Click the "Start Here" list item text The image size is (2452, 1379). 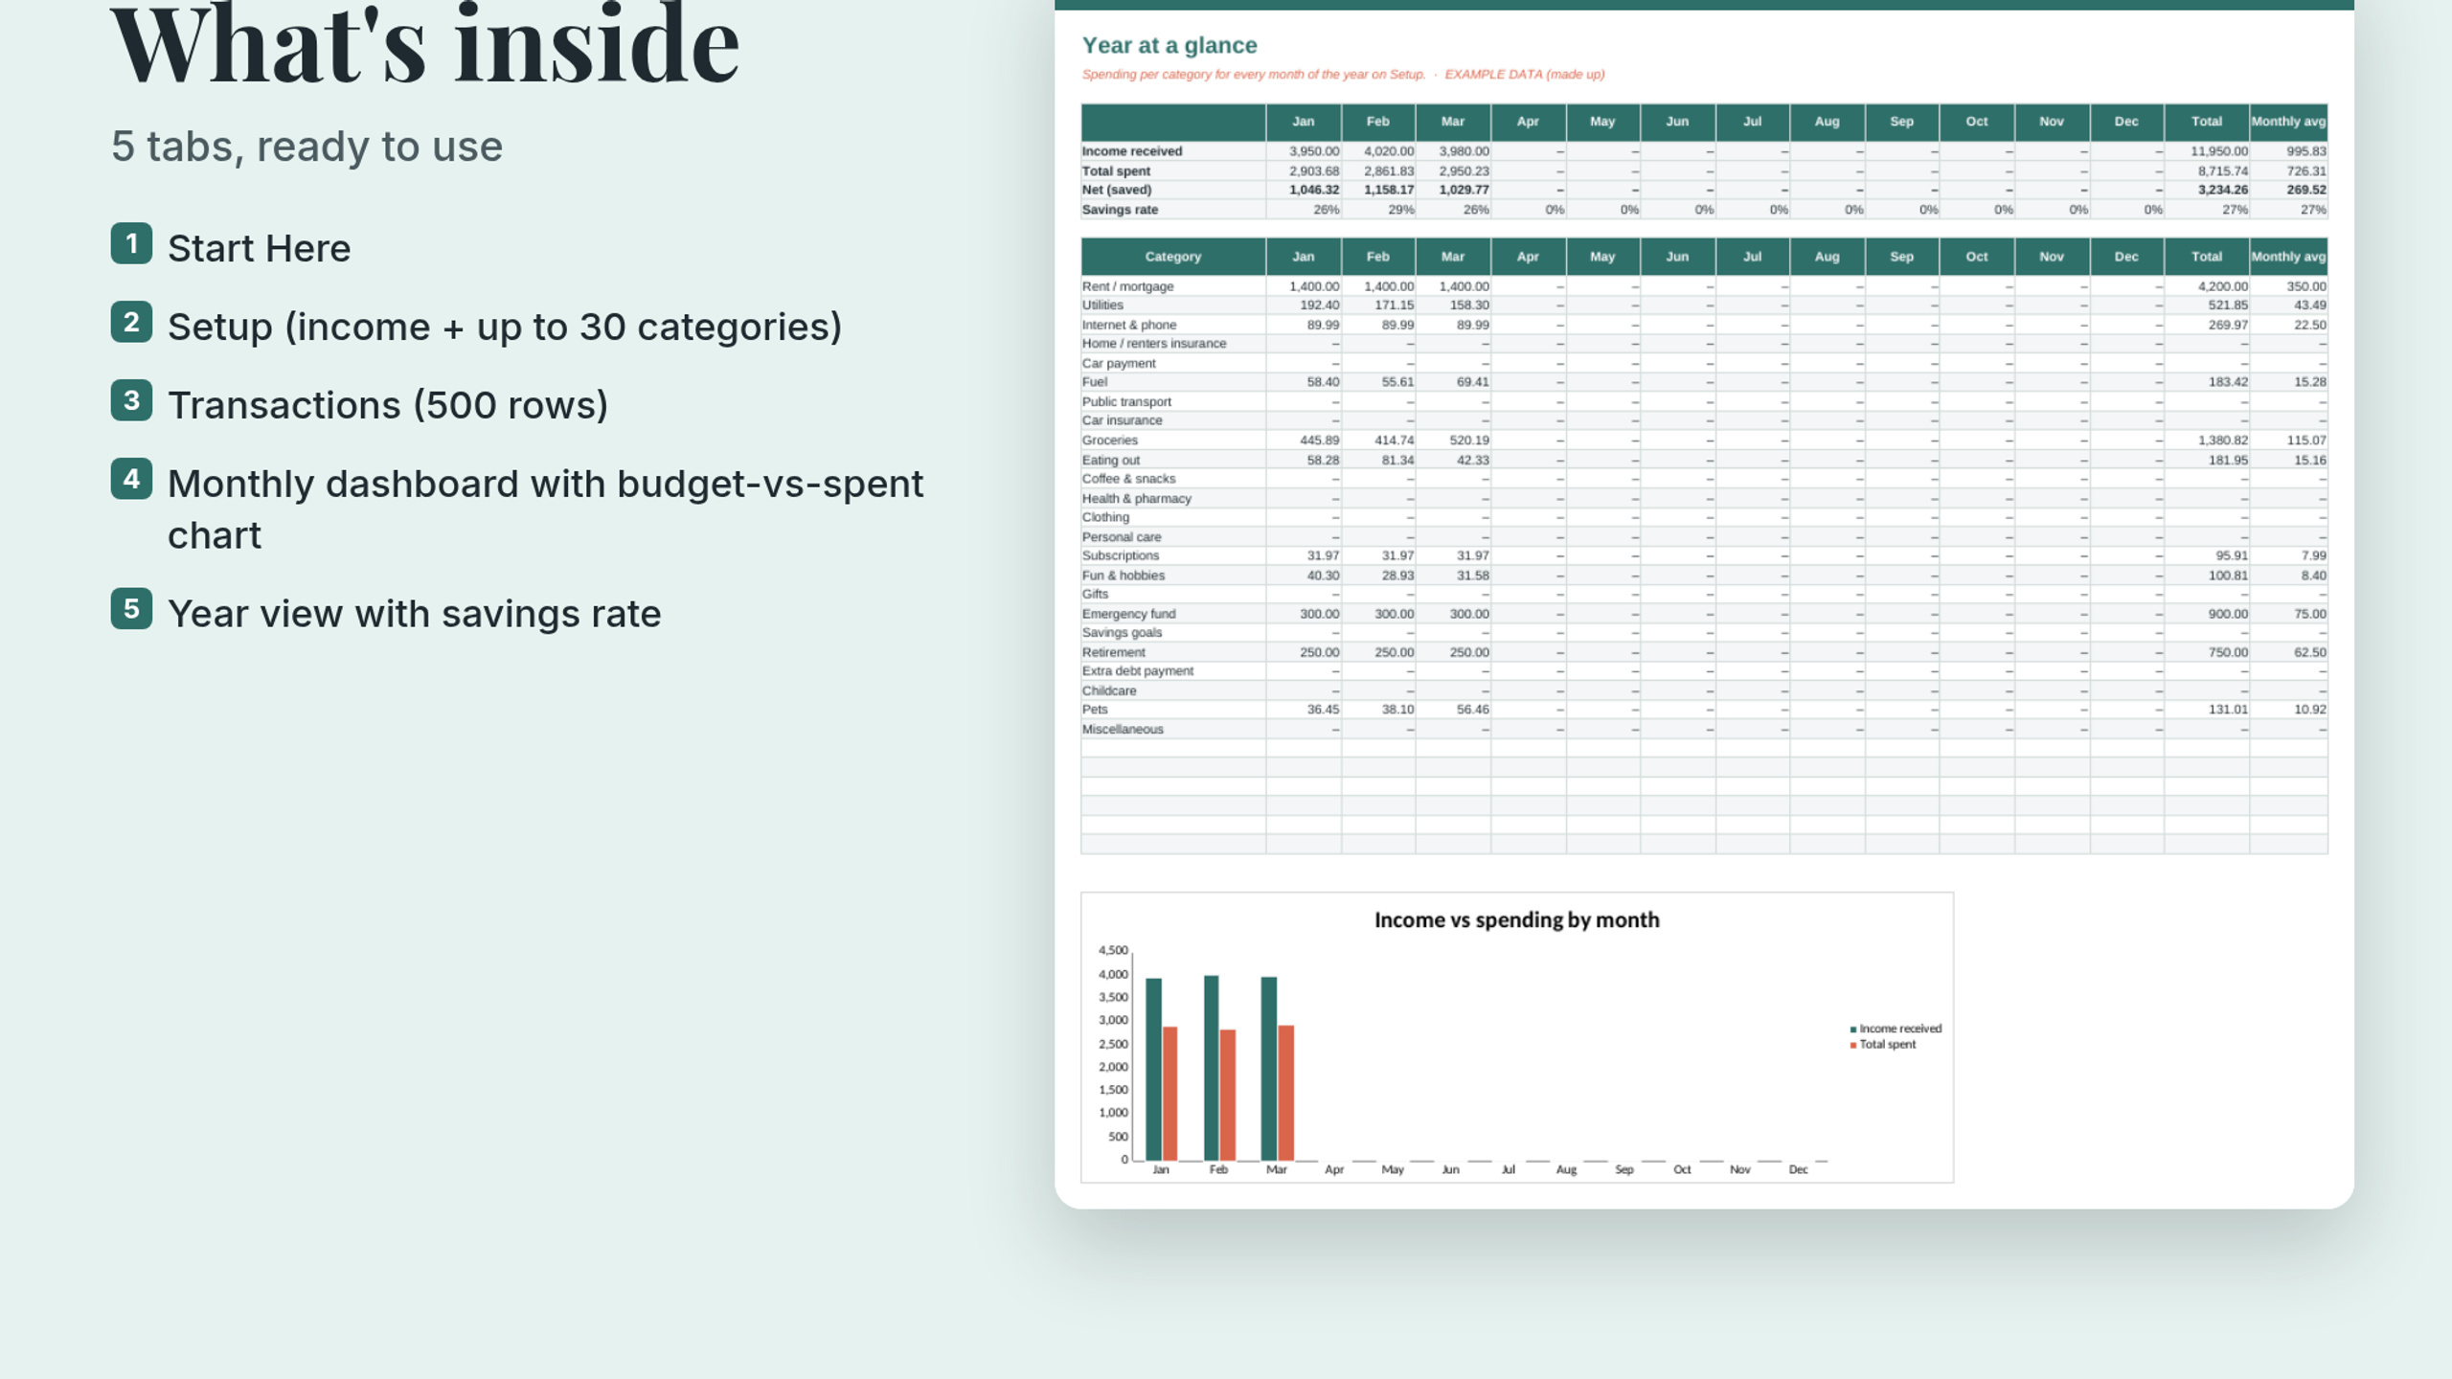(x=260, y=249)
